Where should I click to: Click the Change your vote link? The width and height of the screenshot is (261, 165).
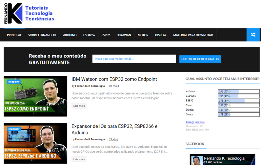point(195,122)
